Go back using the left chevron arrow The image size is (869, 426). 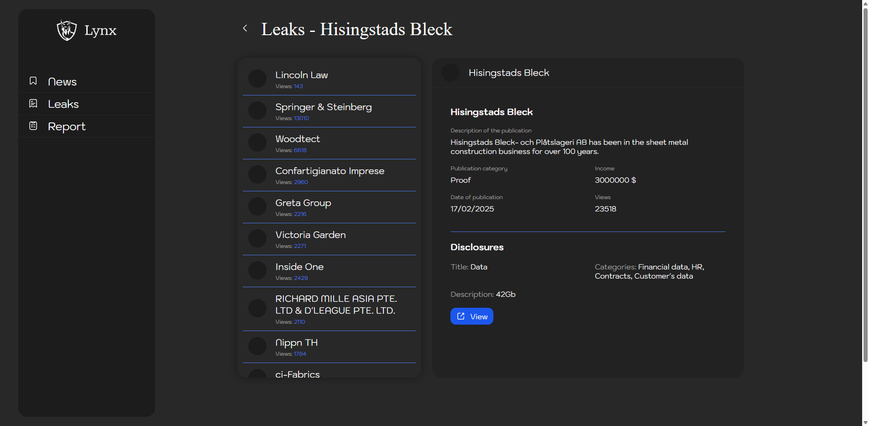tap(245, 28)
